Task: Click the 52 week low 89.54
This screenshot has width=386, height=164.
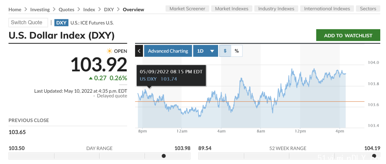Action: (x=205, y=148)
